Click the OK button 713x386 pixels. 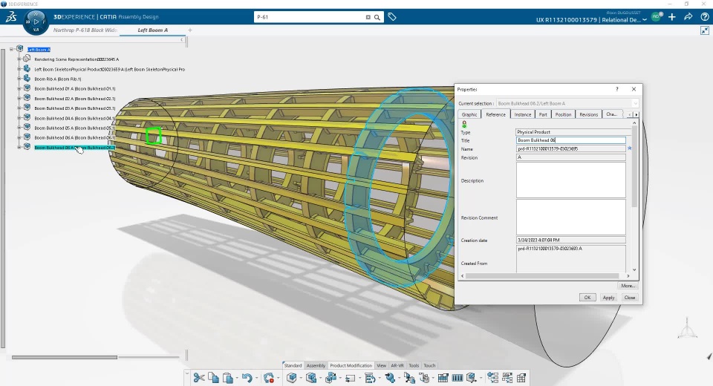point(587,298)
